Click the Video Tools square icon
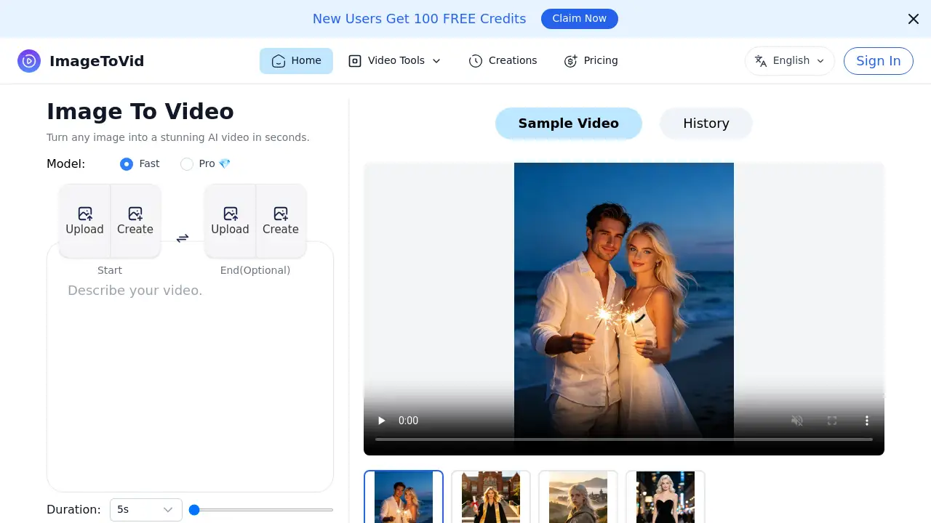 pos(355,61)
